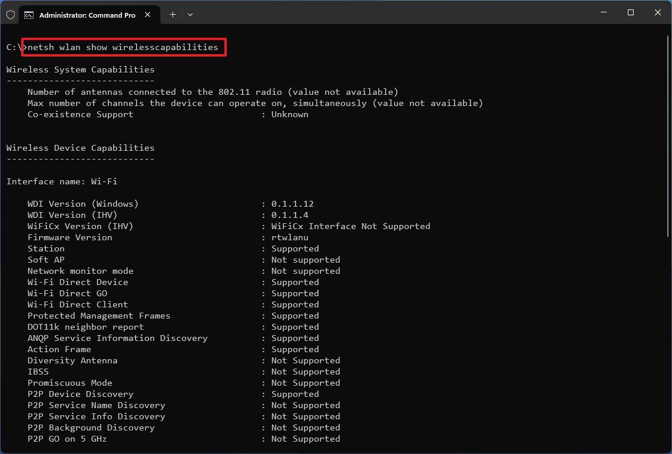
Task: Click the Command Prompt icon on the tab
Action: point(29,15)
